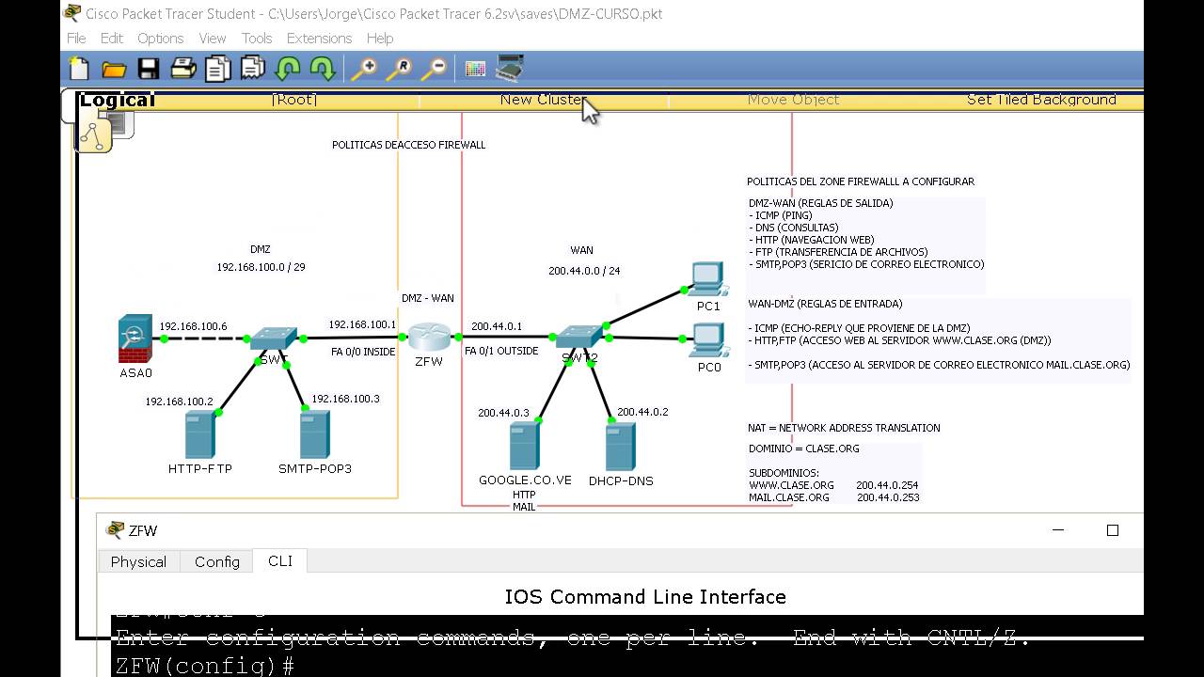Click the NAT = NETWORK ADDRESS TRANSLATION note

(844, 428)
